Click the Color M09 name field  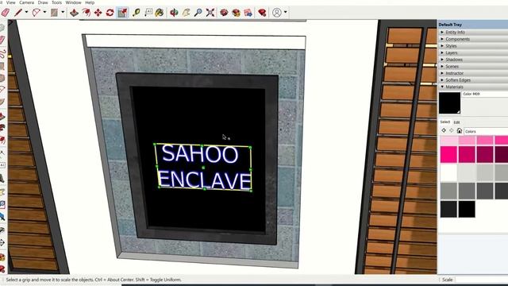[485, 94]
